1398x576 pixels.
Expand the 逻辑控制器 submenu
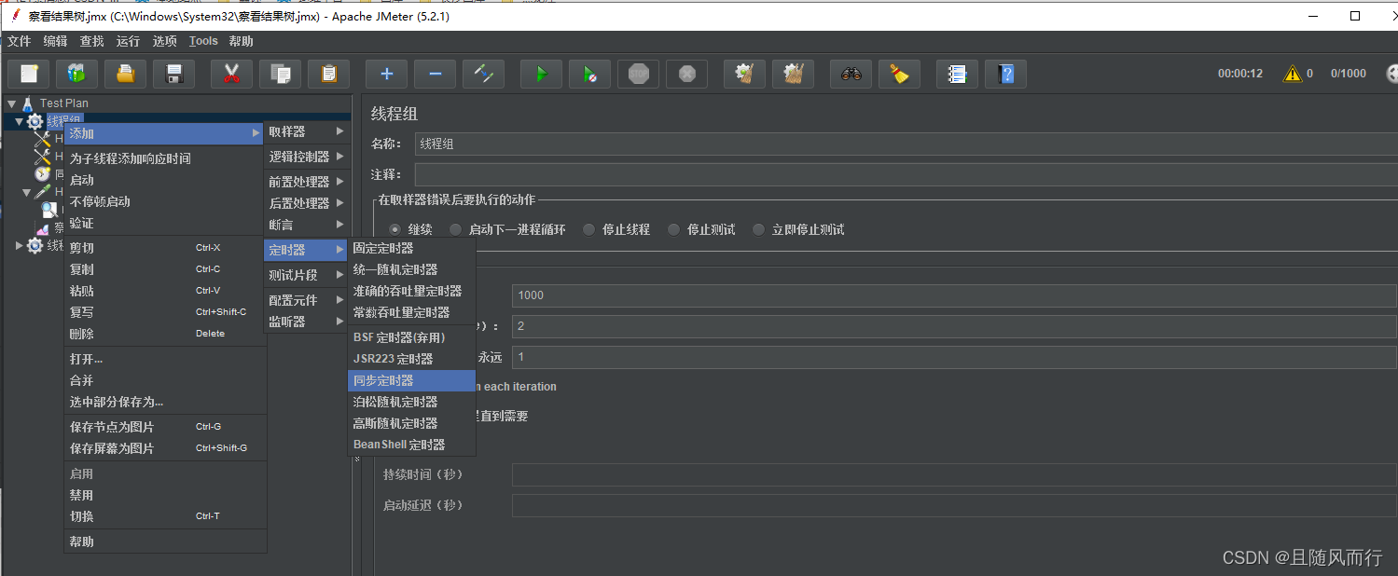click(x=306, y=157)
